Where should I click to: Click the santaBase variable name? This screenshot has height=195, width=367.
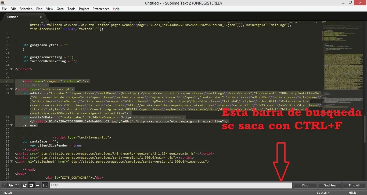click(38, 141)
